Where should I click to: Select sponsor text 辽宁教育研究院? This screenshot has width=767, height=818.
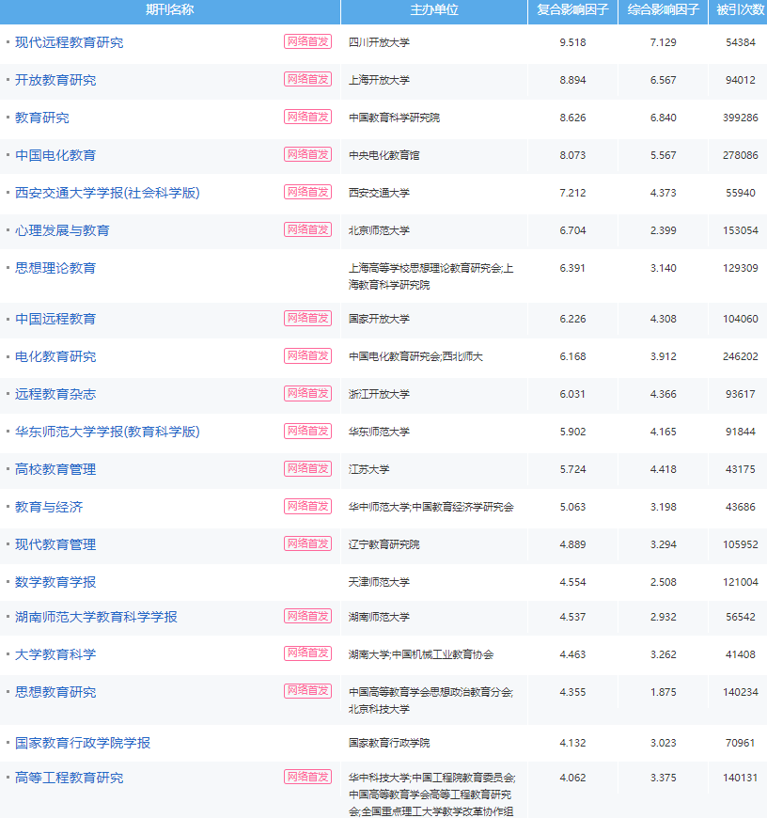tap(384, 544)
